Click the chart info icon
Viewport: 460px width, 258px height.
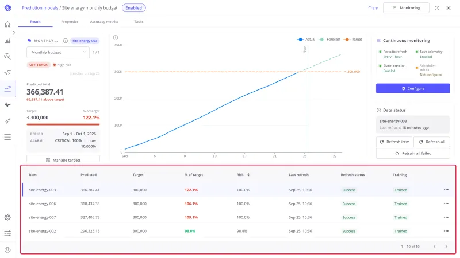tap(116, 37)
